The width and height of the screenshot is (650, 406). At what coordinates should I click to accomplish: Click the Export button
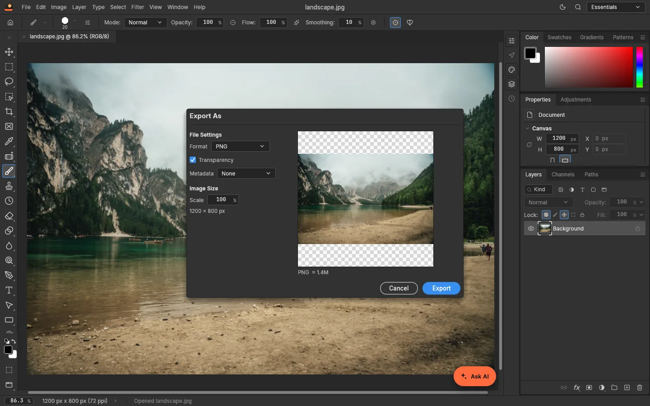click(x=441, y=288)
